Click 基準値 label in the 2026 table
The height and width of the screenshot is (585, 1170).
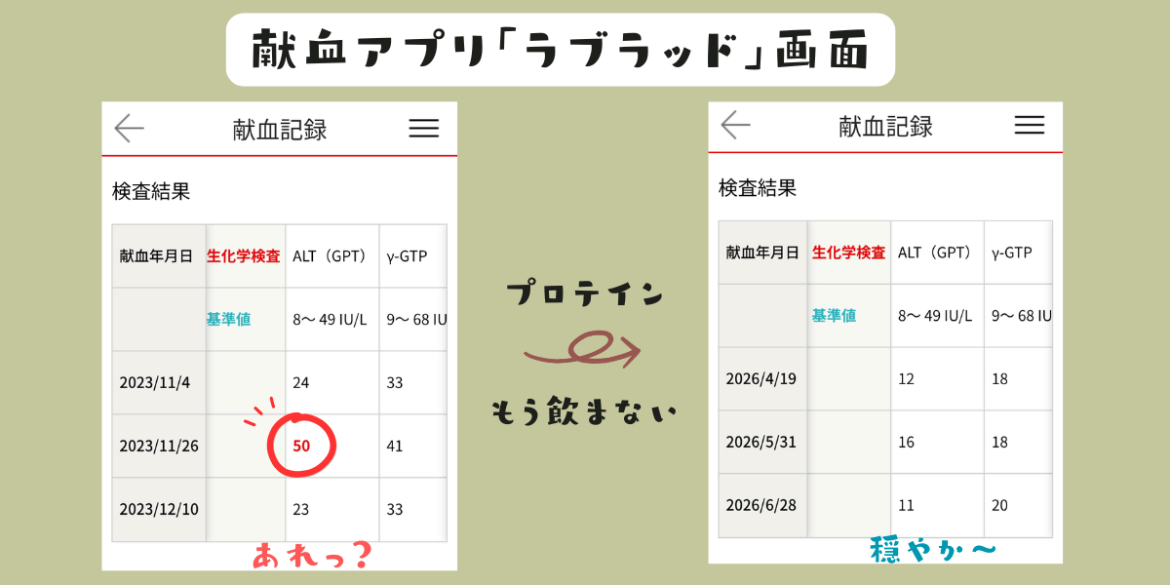point(834,315)
